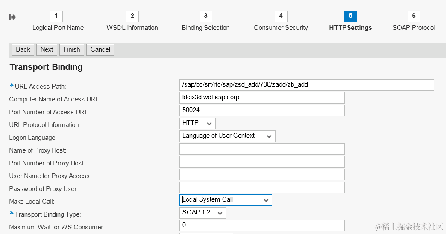Click the Maximum Wait for WS Consumer field
The height and width of the screenshot is (234, 446).
pyautogui.click(x=262, y=225)
